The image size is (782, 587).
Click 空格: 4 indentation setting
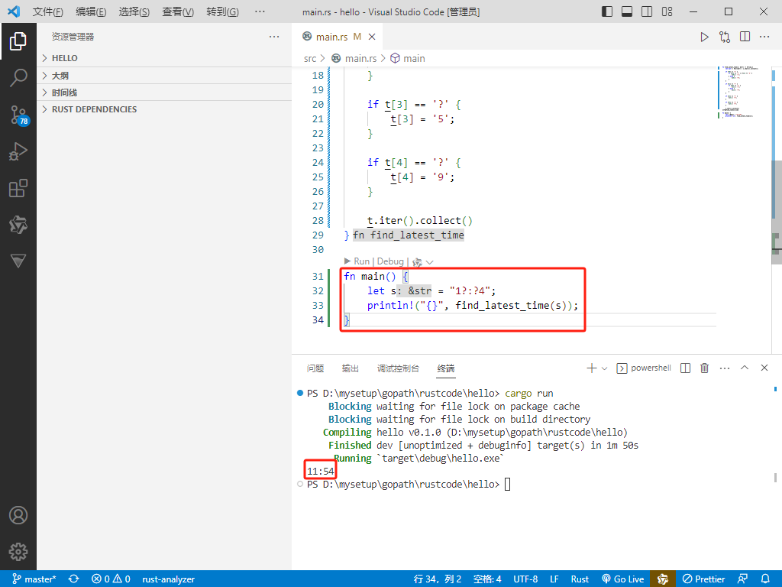coord(487,579)
